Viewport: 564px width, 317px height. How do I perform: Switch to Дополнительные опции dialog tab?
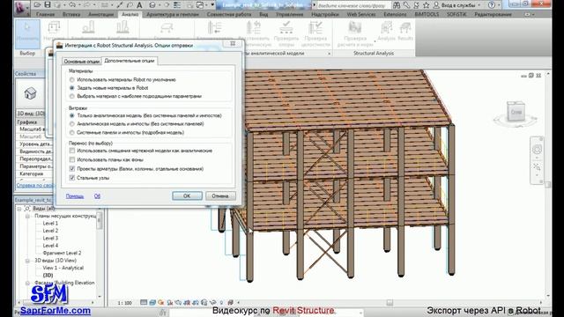[x=130, y=61]
